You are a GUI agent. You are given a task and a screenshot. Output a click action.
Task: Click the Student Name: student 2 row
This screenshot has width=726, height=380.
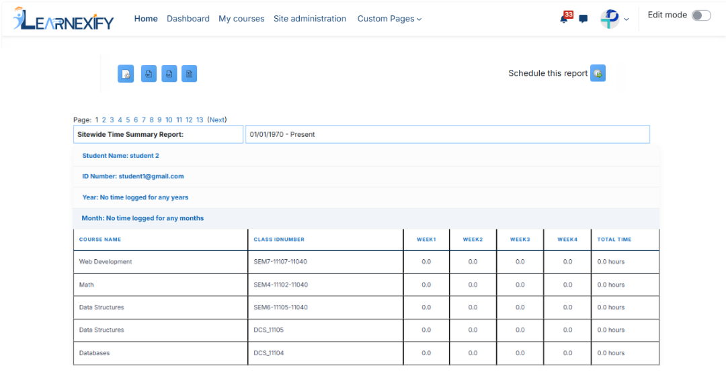(x=366, y=156)
